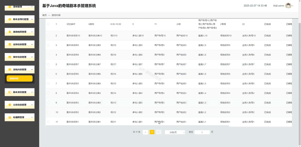Screen dimensions: 301x147
Task: Click the 轮播图管理 menu icon
Action: point(10,117)
